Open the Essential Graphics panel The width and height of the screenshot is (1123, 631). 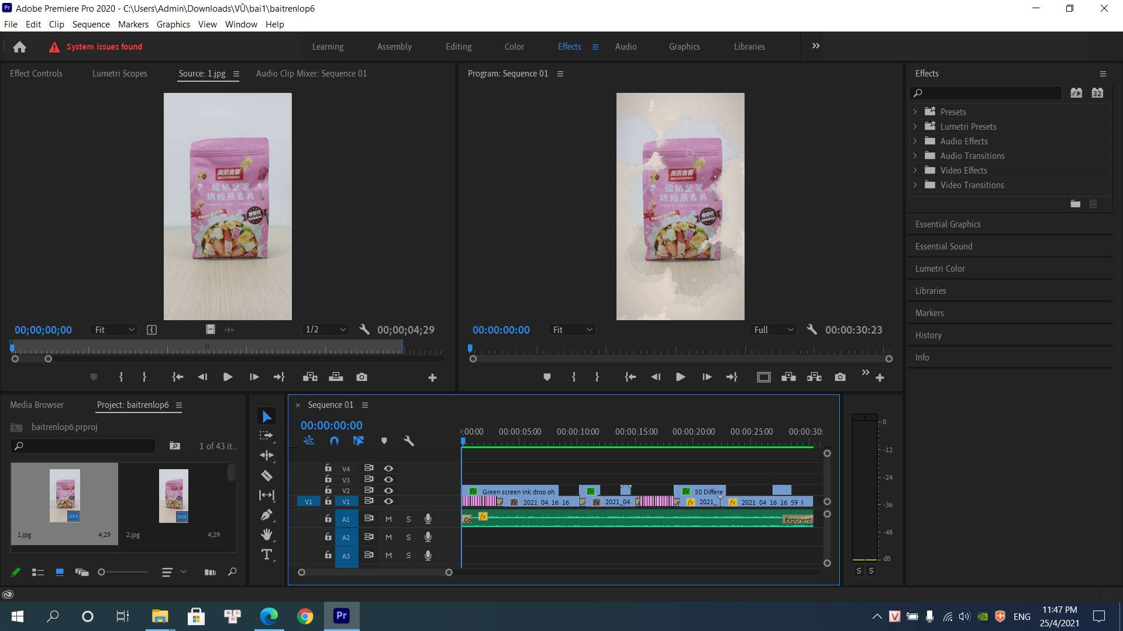click(x=948, y=224)
